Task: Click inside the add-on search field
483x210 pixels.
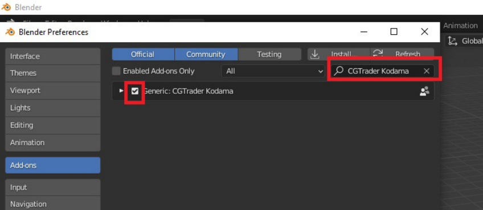Action: (x=383, y=71)
